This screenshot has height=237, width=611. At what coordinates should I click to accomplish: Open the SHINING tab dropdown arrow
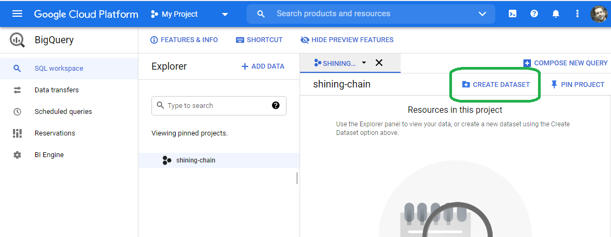364,63
